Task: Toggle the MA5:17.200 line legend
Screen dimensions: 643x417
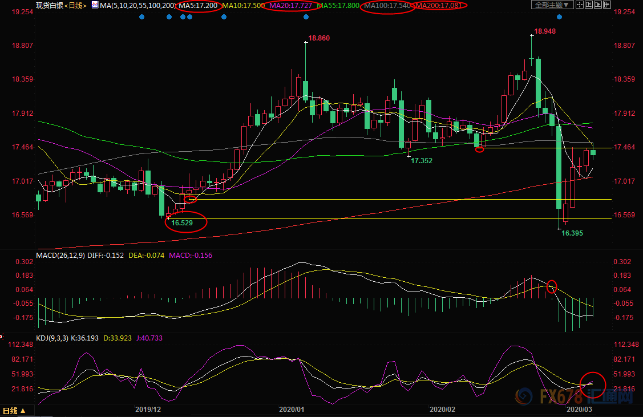Action: 198,5
